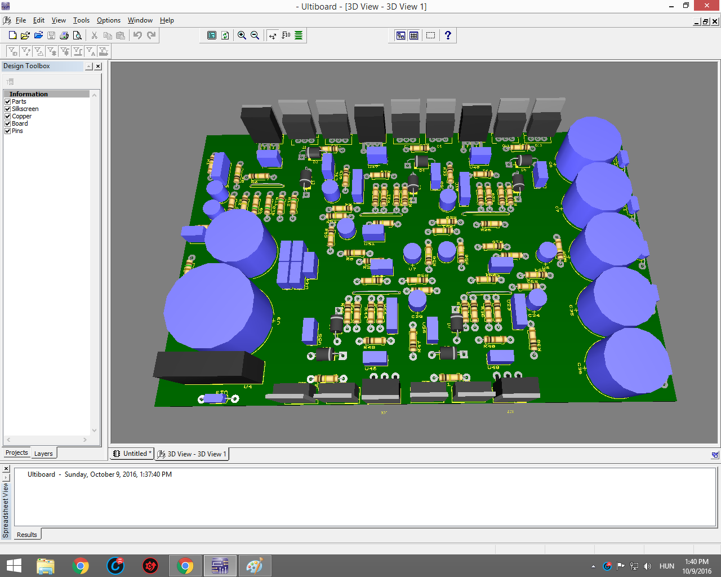
Task: Select the Results tab in spreadsheet view
Action: tap(27, 535)
